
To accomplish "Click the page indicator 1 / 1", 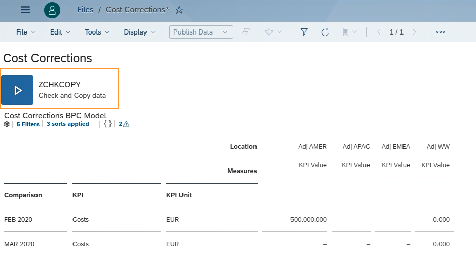I will point(396,32).
